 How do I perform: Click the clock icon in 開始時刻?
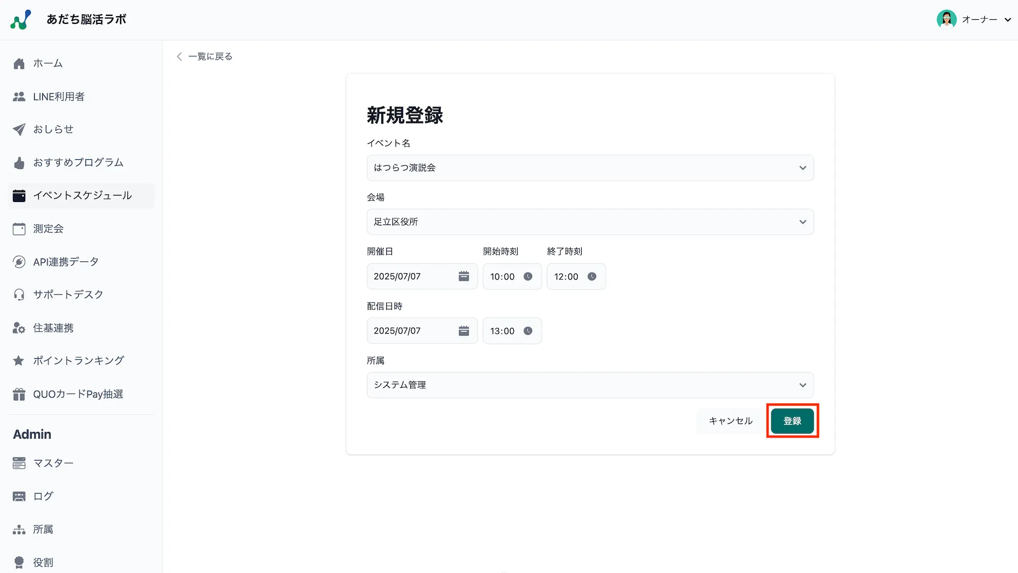click(x=528, y=277)
